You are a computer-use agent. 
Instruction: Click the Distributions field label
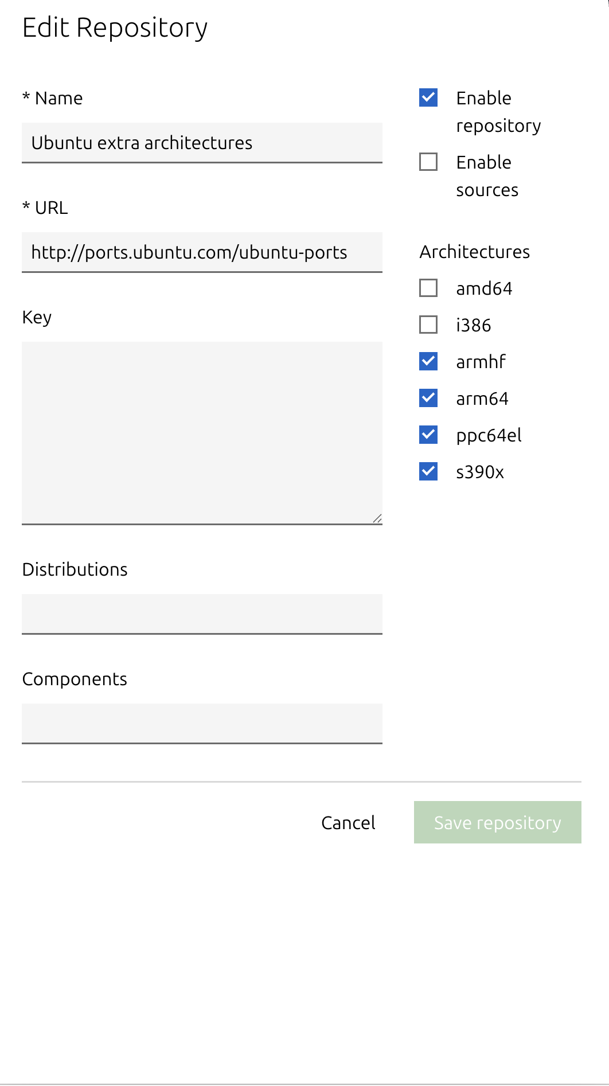pyautogui.click(x=75, y=569)
